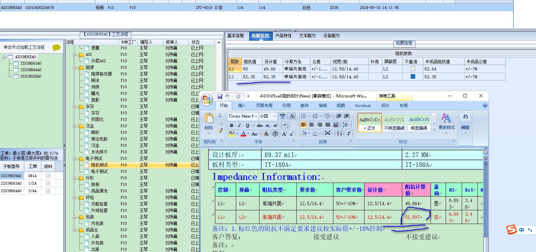This screenshot has height=252, width=536.
Task: Open the Acrobat ribbon tab
Action: point(363,106)
